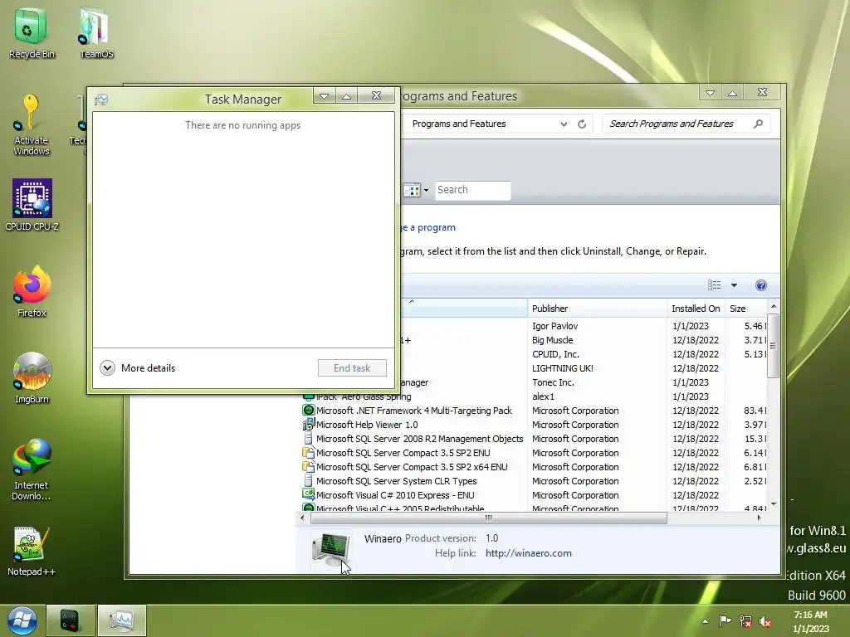
Task: Select the Big Muscle publisher row
Action: pyautogui.click(x=552, y=340)
